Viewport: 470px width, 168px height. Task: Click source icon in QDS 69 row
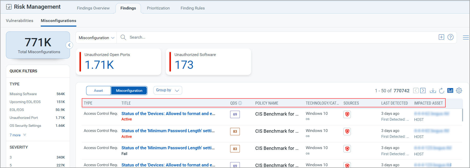point(347,114)
